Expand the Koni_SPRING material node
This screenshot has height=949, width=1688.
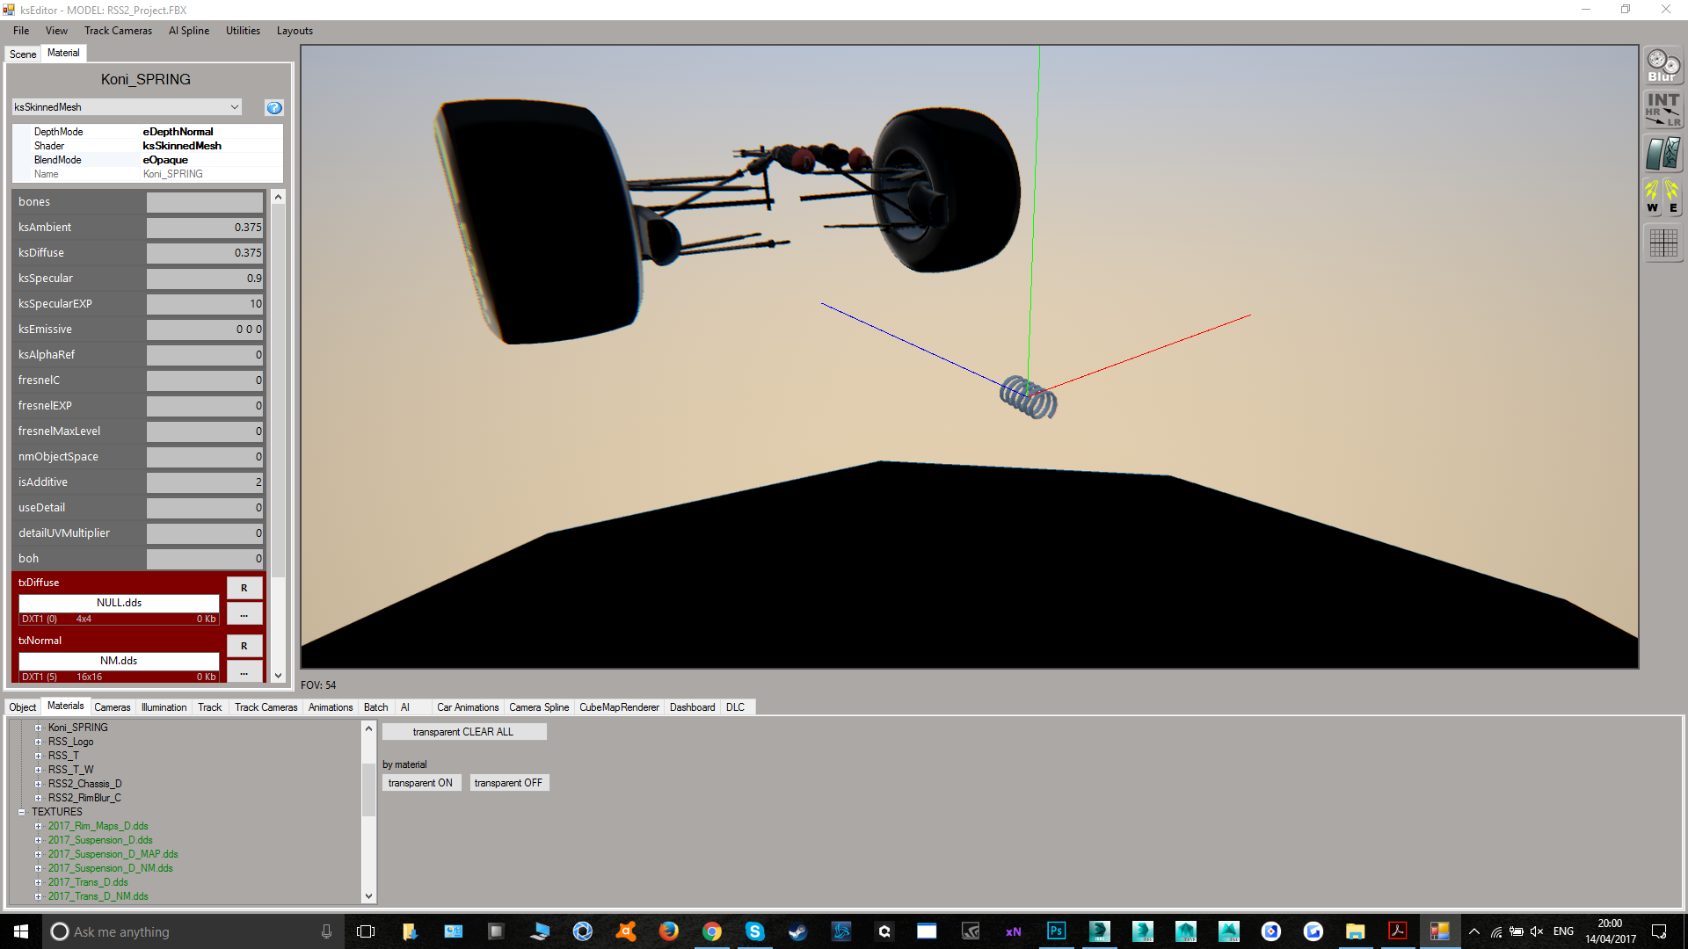coord(38,728)
